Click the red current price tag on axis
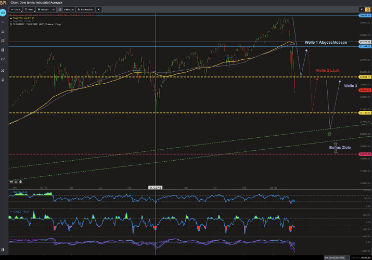This screenshot has height=260, width=372. point(365,90)
